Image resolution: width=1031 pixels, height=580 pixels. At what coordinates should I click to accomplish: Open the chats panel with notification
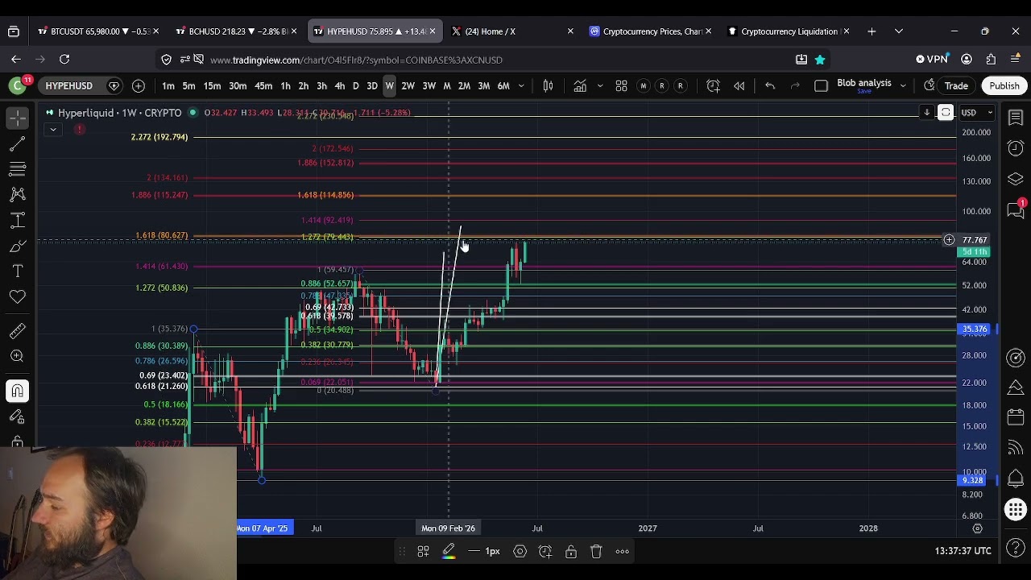pos(1016,209)
